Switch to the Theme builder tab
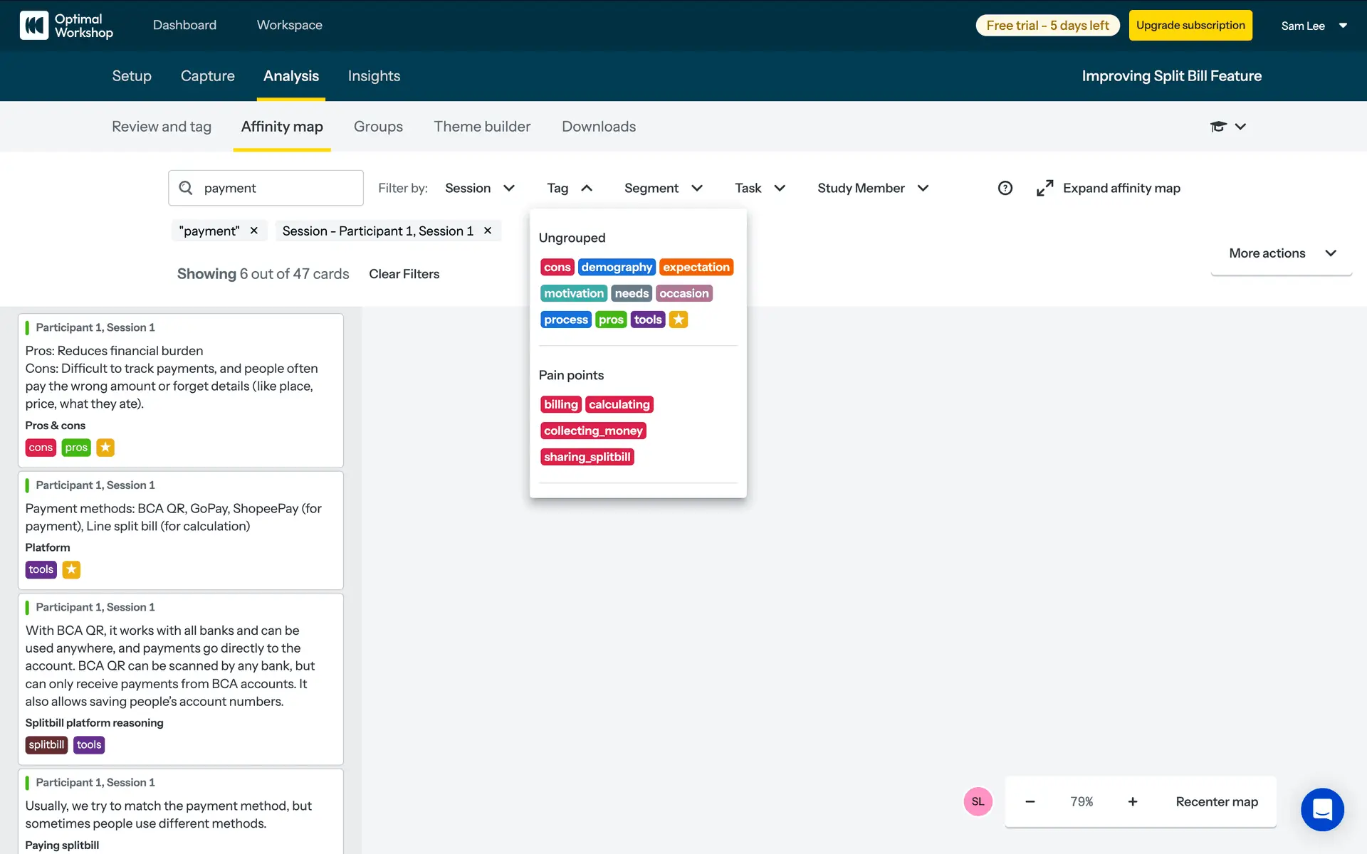Image resolution: width=1367 pixels, height=854 pixels. click(x=482, y=127)
